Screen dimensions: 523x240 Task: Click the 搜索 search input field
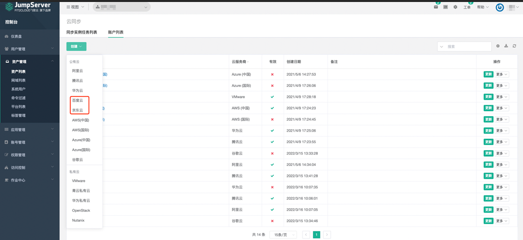pyautogui.click(x=468, y=47)
